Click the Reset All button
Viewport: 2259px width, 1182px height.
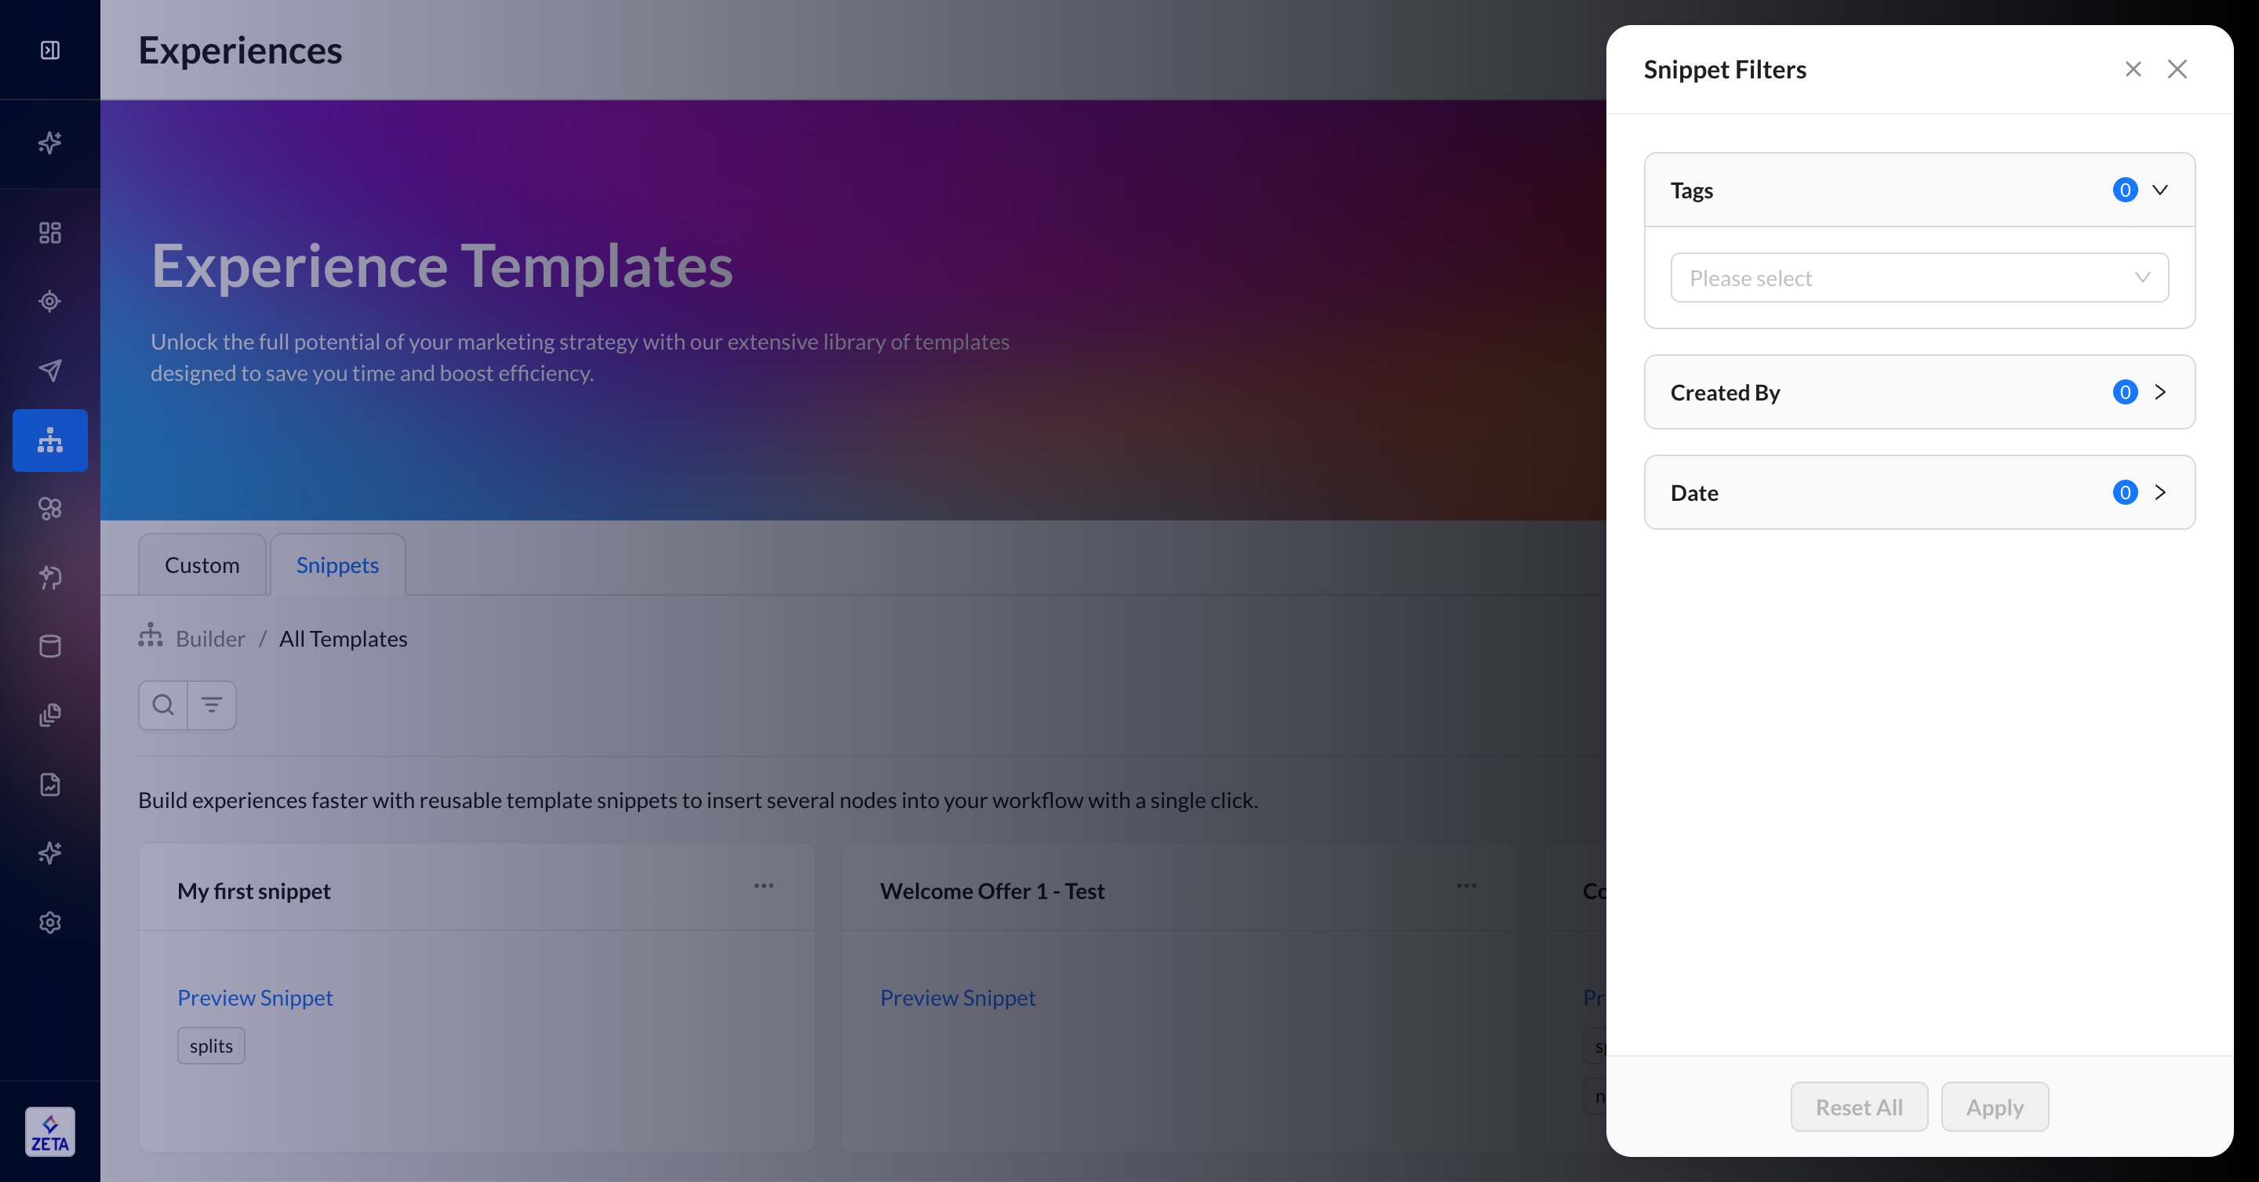[1858, 1107]
